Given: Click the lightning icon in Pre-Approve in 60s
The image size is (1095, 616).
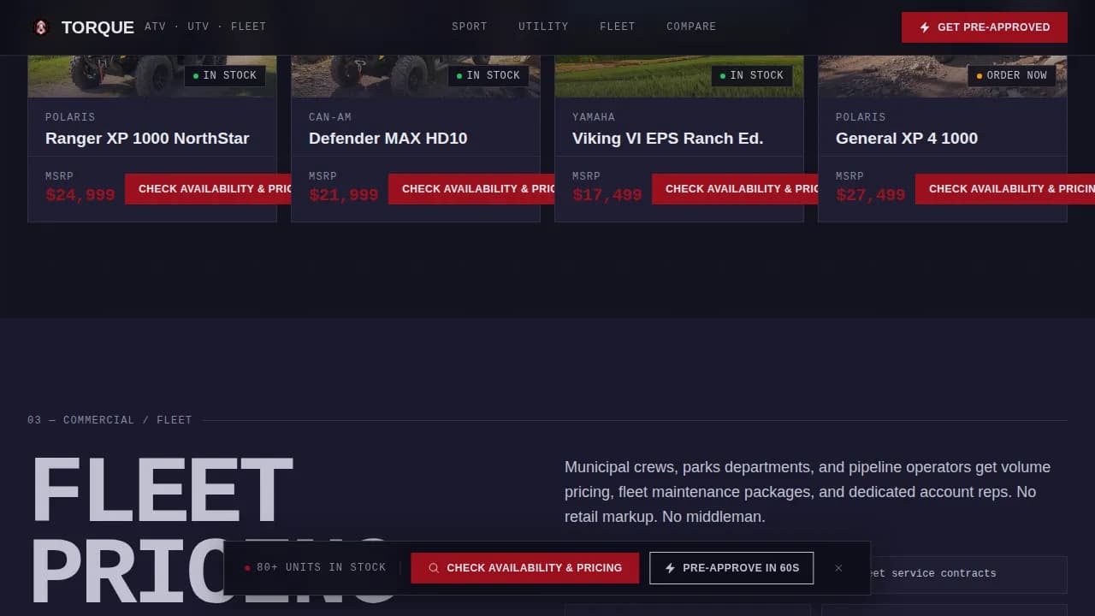Looking at the screenshot, I should (671, 568).
